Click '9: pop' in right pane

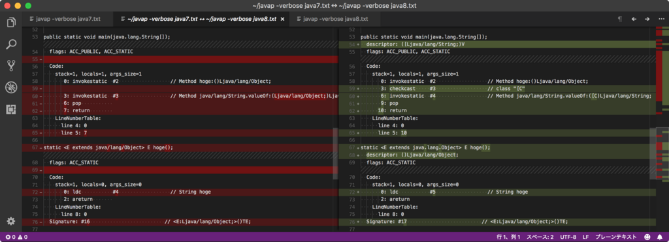389,104
